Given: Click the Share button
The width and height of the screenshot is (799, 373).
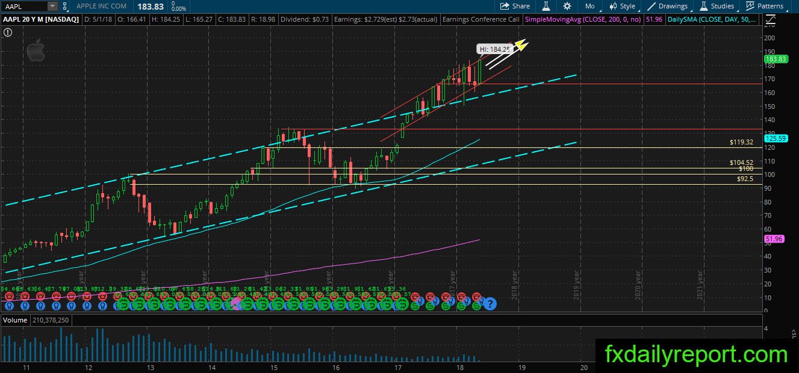Looking at the screenshot, I should (x=515, y=6).
